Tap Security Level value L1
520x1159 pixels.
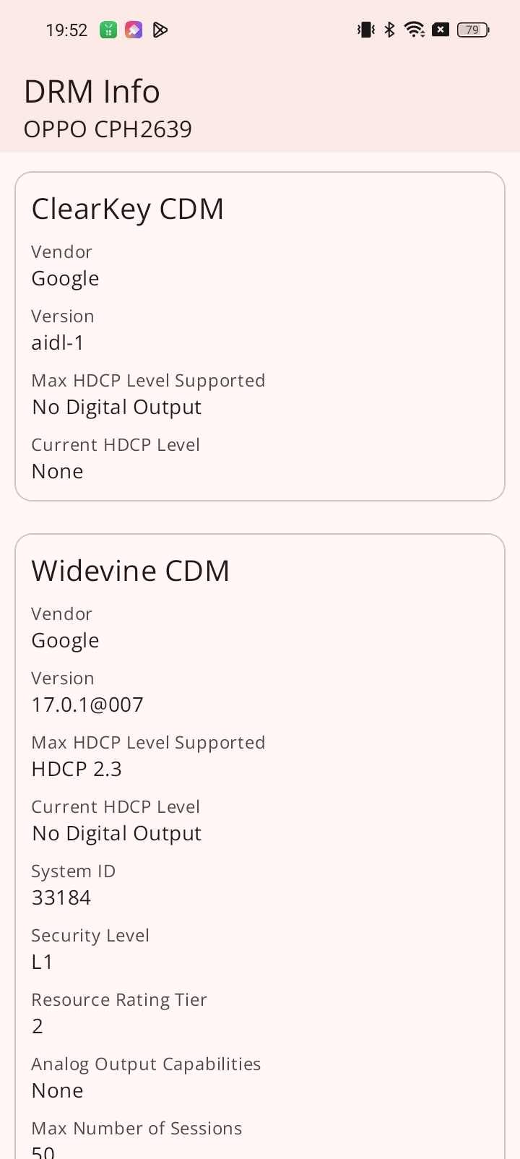[x=43, y=962]
